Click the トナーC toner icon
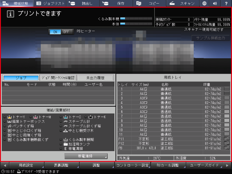Image resolution: width=232 pixels, height=174 pixels. [x=66, y=117]
